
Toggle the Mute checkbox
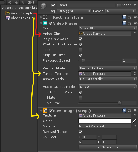tap(80, 98)
